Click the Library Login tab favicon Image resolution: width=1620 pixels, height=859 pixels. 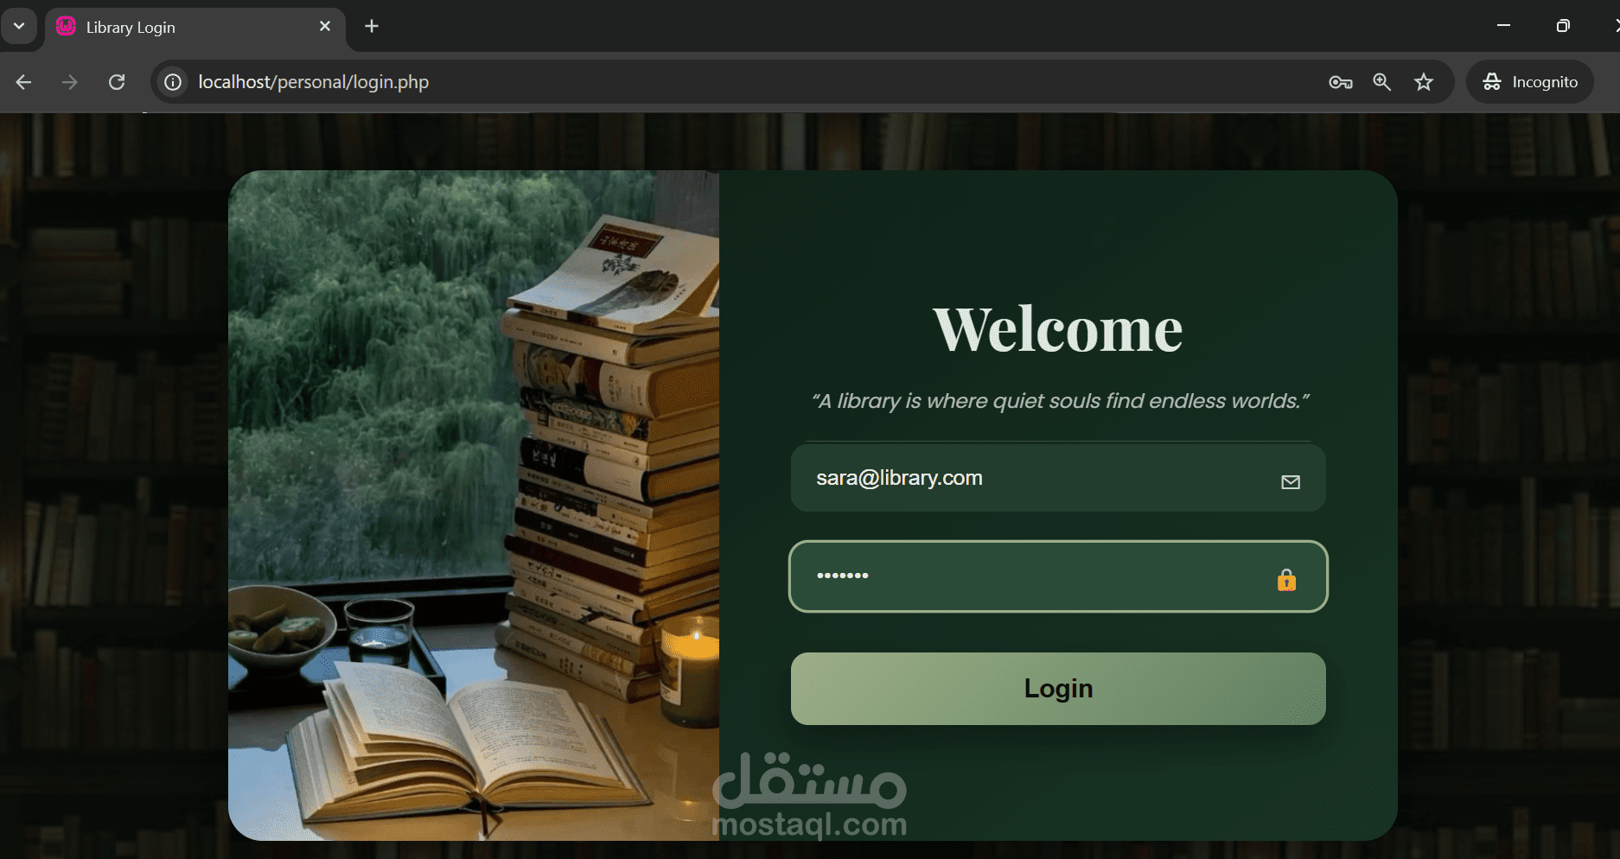click(66, 27)
